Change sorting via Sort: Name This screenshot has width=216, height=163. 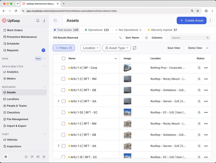coord(132,38)
